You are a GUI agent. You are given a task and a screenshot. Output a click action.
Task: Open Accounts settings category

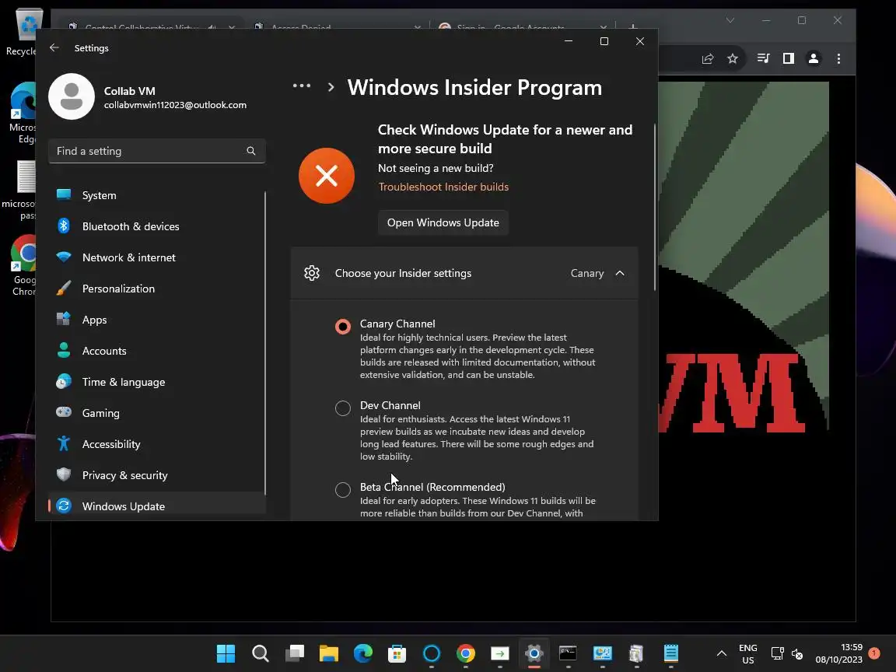(x=156, y=351)
